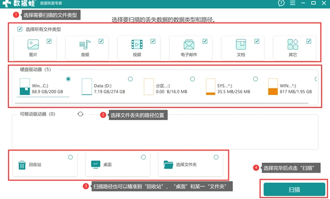Refresh removable drives with the circular arrow icon
This screenshot has width=330, height=199.
81,114
